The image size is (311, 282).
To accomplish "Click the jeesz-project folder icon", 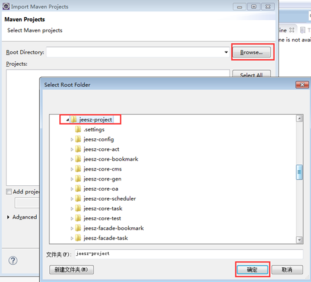I will coord(74,120).
